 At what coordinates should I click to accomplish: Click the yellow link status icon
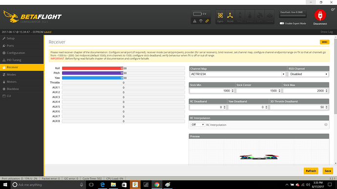click(x=207, y=21)
